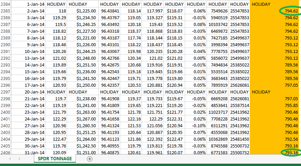Screen dimensions: 301x166
Task: Select the 1-Jan-14 date cell
Action: coord(28,4)
